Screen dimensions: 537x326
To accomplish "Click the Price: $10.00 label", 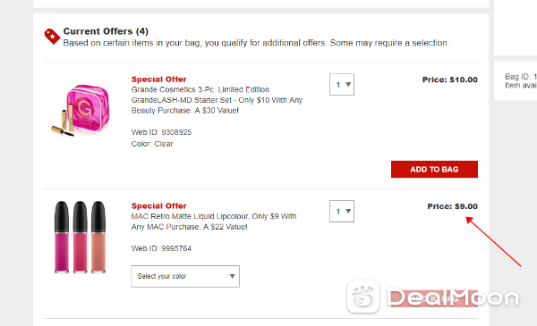I will pos(449,79).
